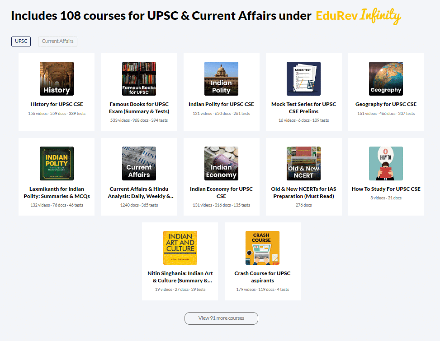Select the Crash Course laptop thumbnail
This screenshot has height=341, width=440.
coord(262,248)
